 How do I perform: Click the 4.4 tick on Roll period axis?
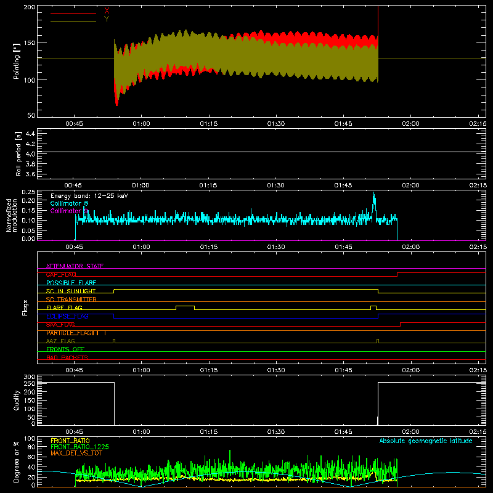point(30,134)
